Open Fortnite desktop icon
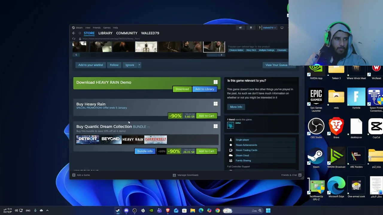Viewport: 383px width, 215px height. pyautogui.click(x=356, y=99)
